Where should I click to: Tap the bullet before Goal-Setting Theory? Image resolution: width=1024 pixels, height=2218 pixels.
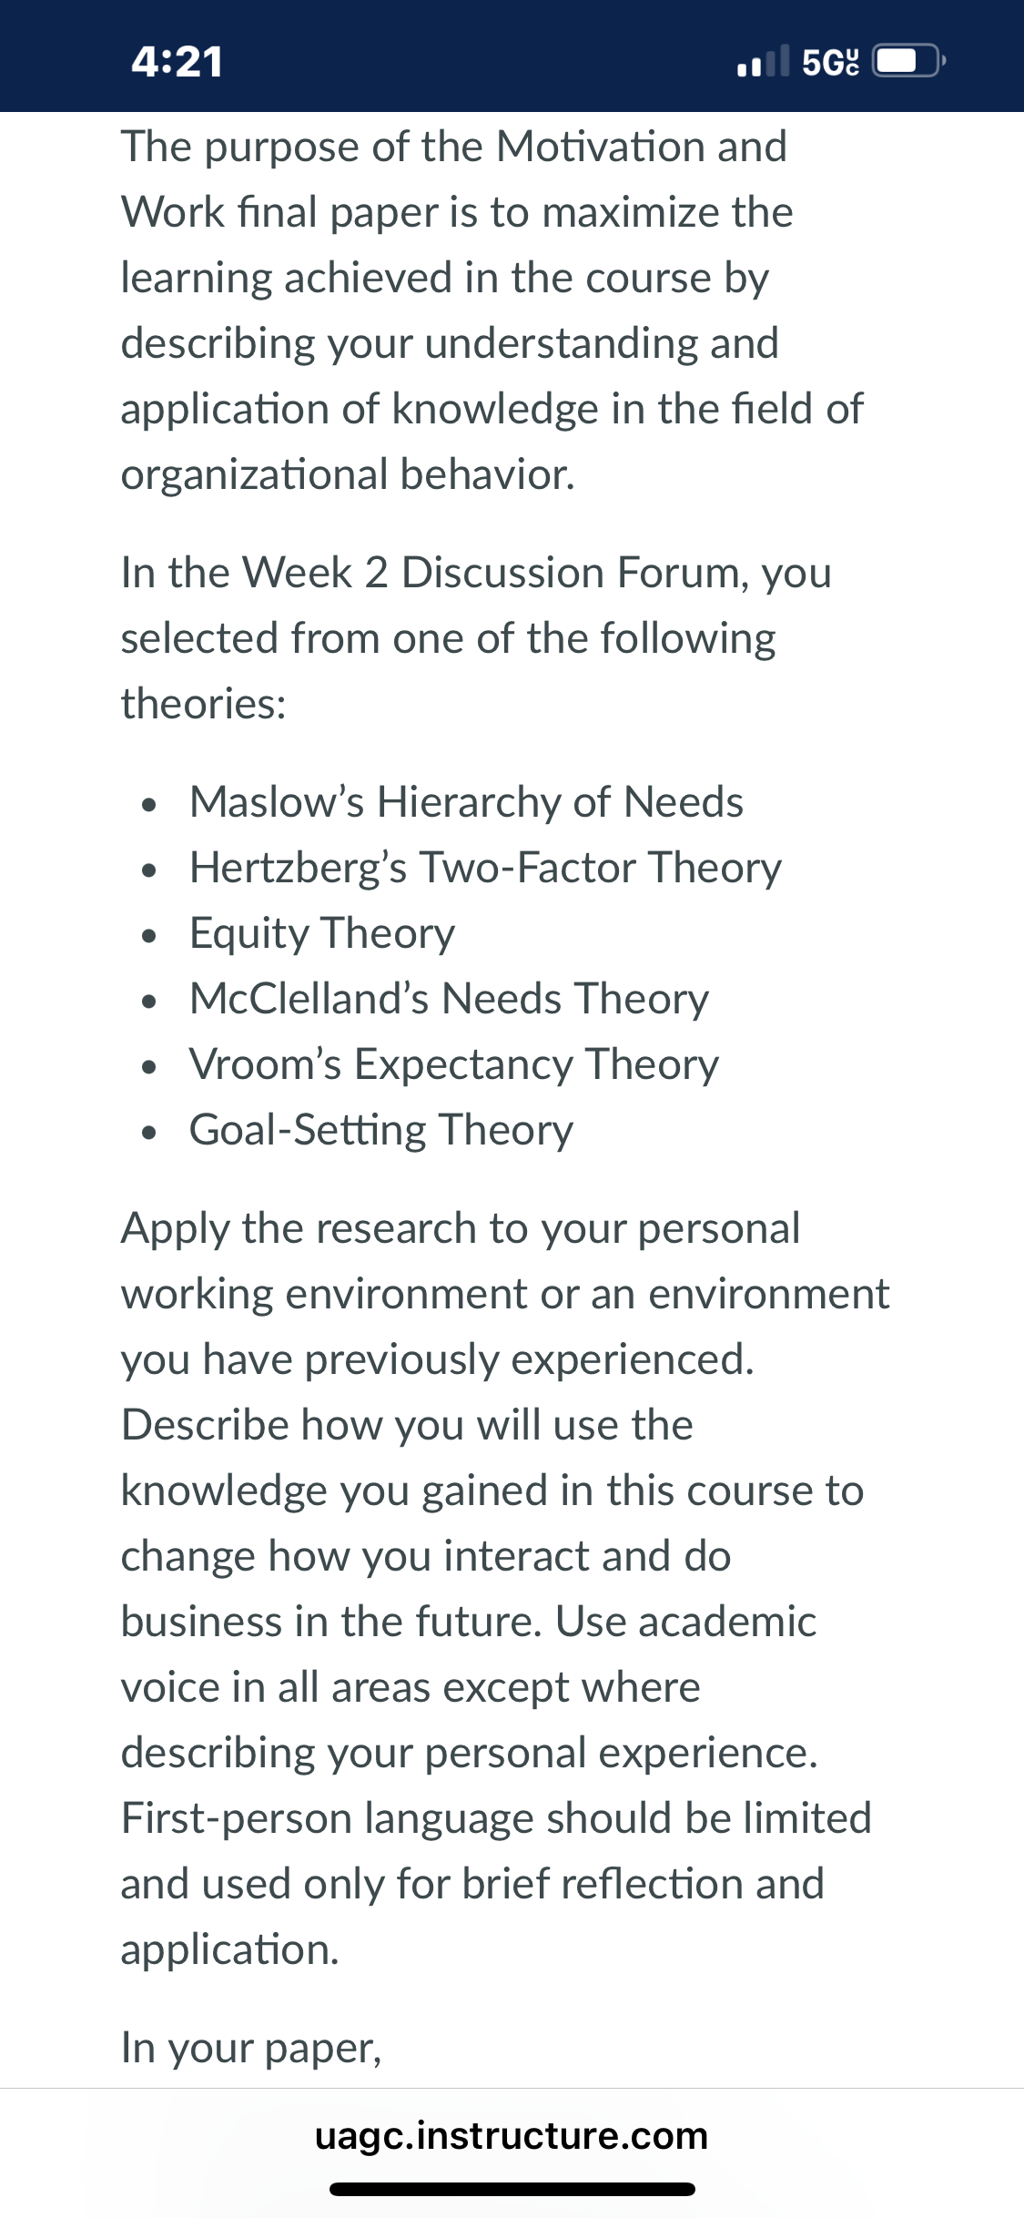149,1133
